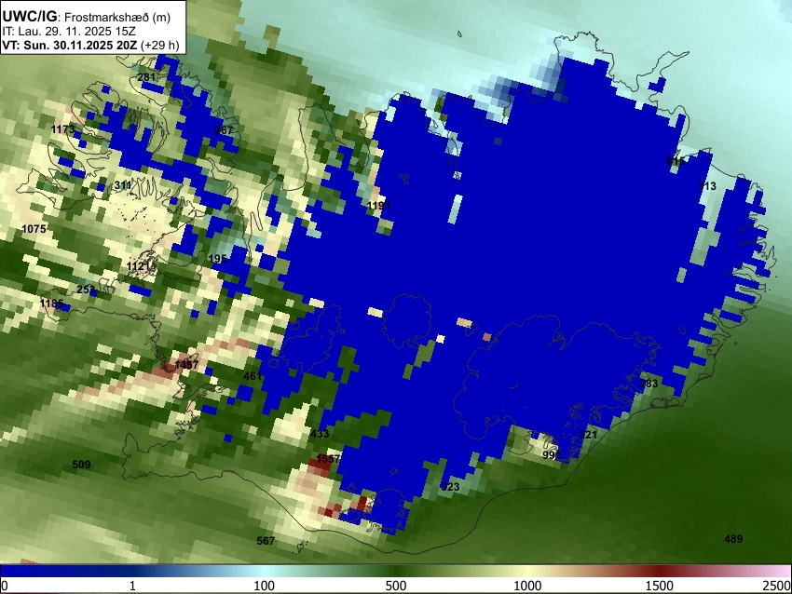Click the map value 489

click(x=733, y=539)
